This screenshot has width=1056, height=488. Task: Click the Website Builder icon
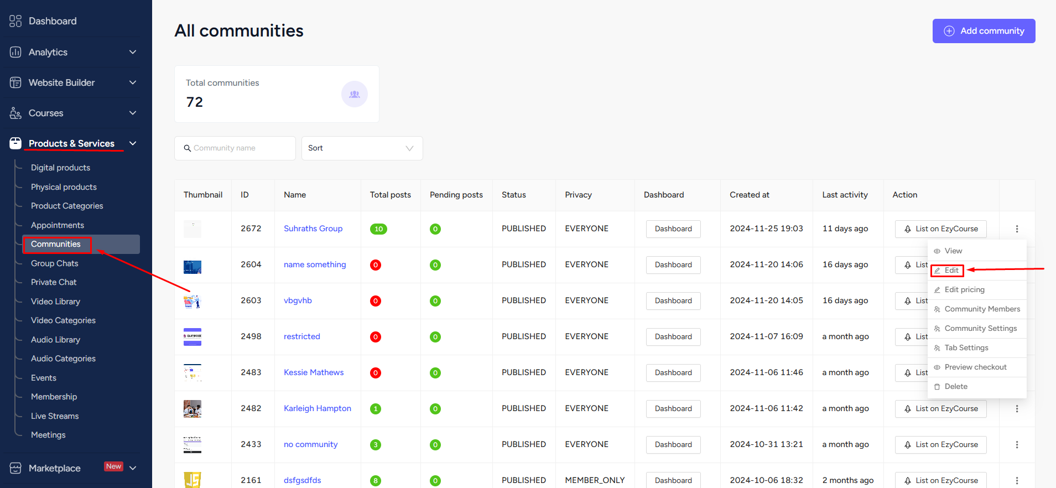pos(15,82)
